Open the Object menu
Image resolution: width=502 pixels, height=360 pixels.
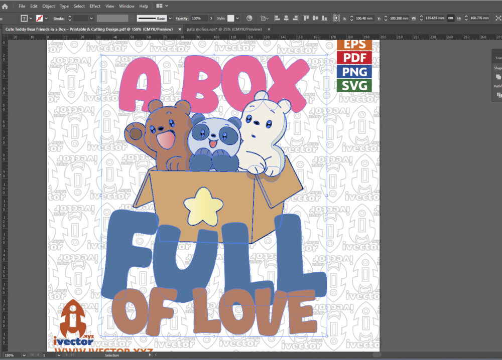click(48, 6)
